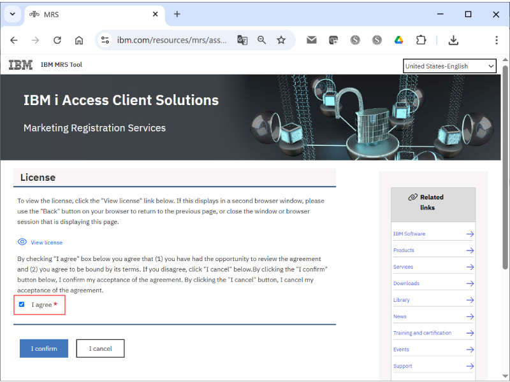Click the arrow next to Products
This screenshot has height=382, width=510.
pos(470,250)
